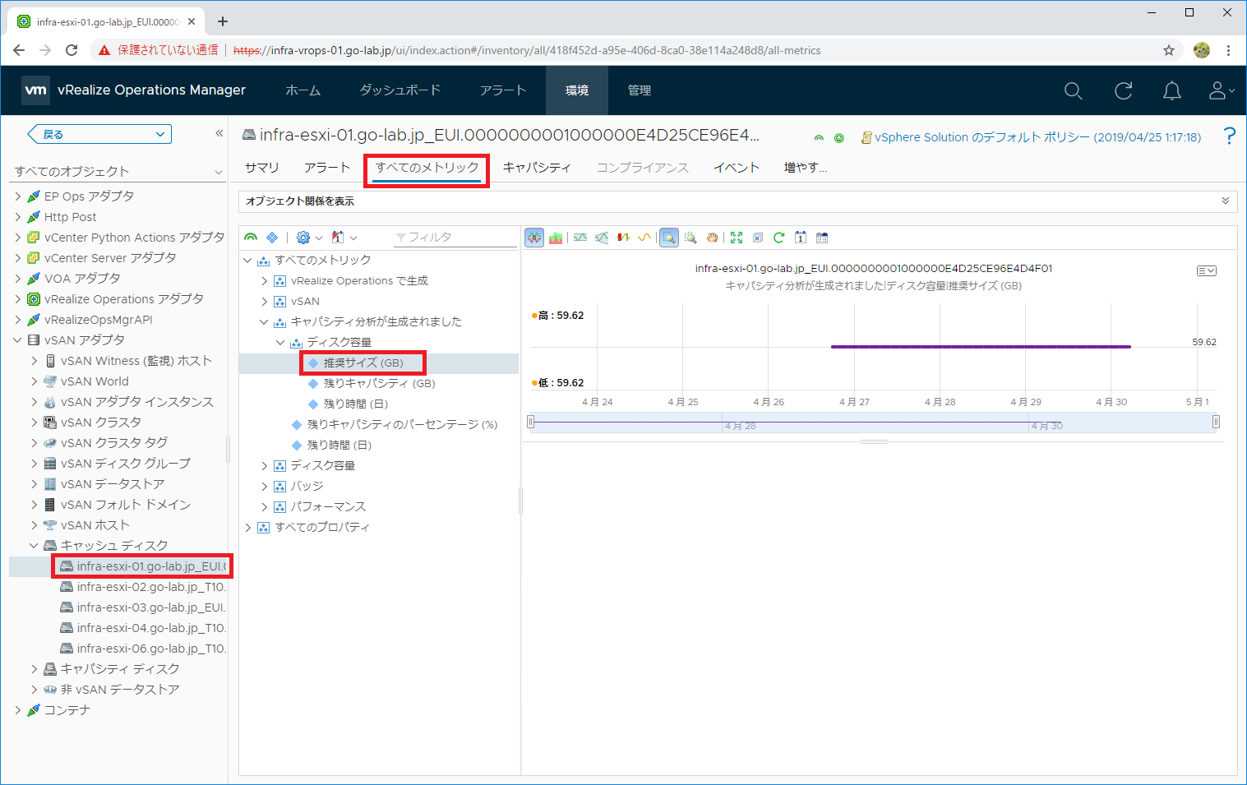Click the green refresh charts icon
The height and width of the screenshot is (785, 1247).
pos(778,238)
